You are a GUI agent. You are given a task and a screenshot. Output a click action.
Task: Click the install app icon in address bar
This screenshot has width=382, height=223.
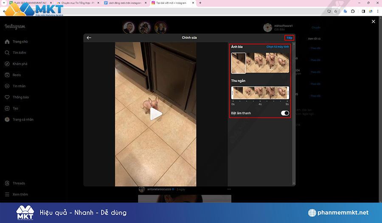[x=329, y=11]
